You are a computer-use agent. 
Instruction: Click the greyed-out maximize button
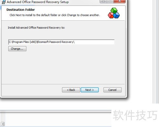pyautogui.click(x=110, y=1)
